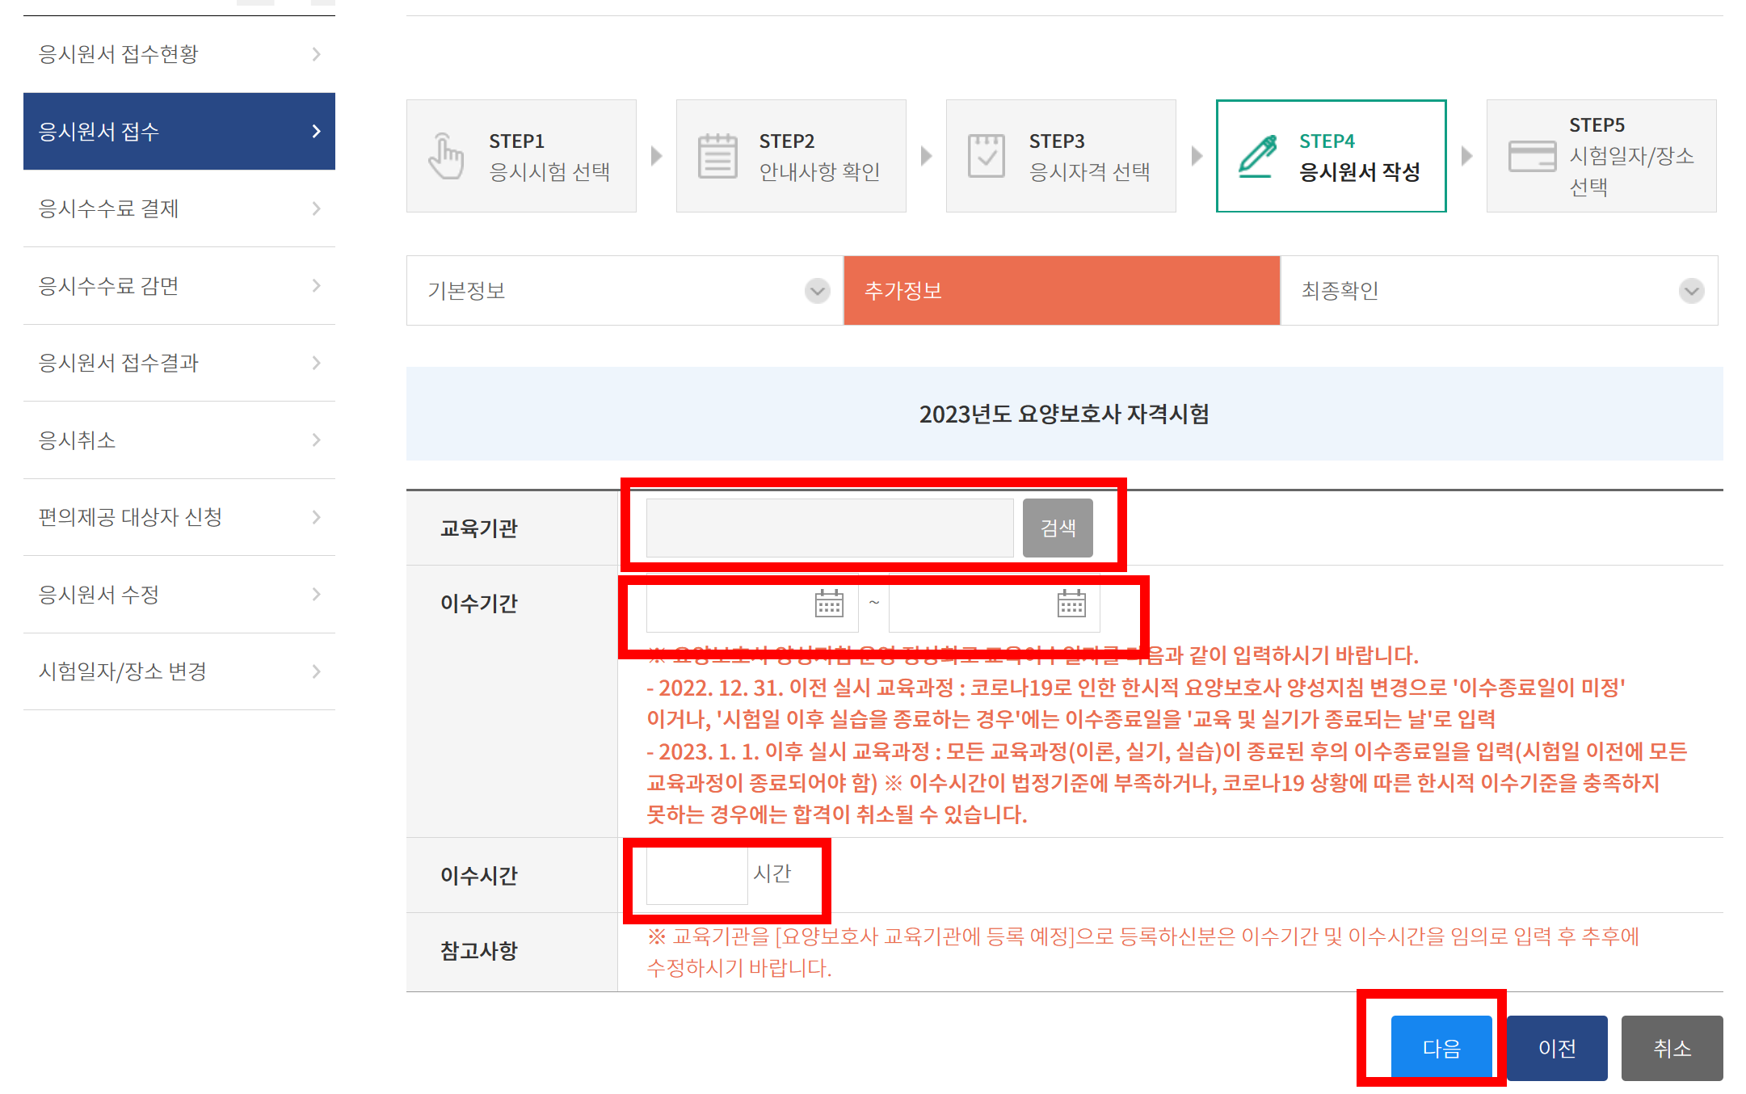
Task: Open the start date calendar picker icon
Action: 829,603
